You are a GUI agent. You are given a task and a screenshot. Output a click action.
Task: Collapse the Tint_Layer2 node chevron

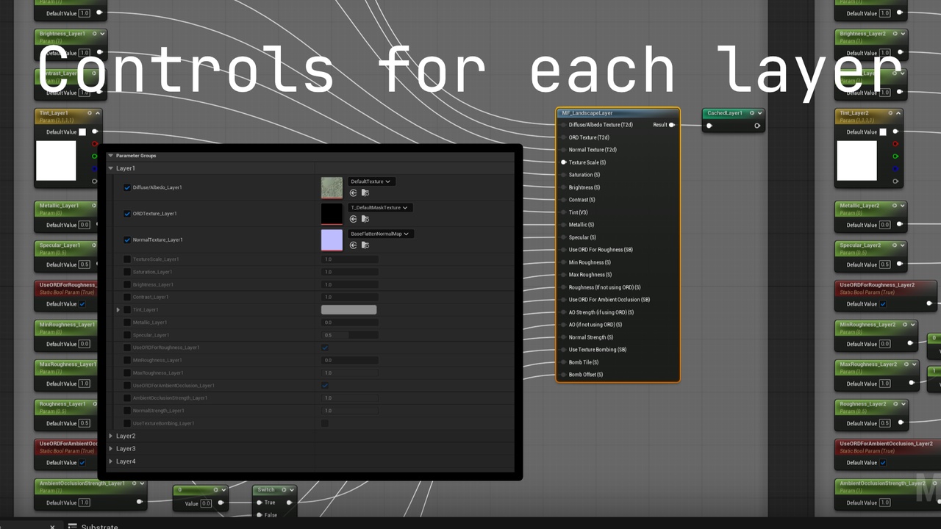pos(898,113)
